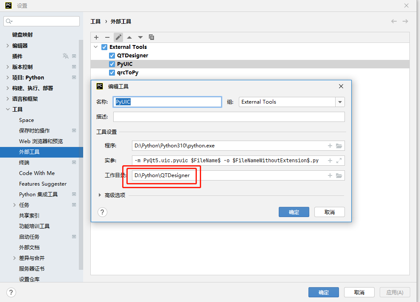Select 外部工具 in the sidebar
This screenshot has width=420, height=302.
42,152
